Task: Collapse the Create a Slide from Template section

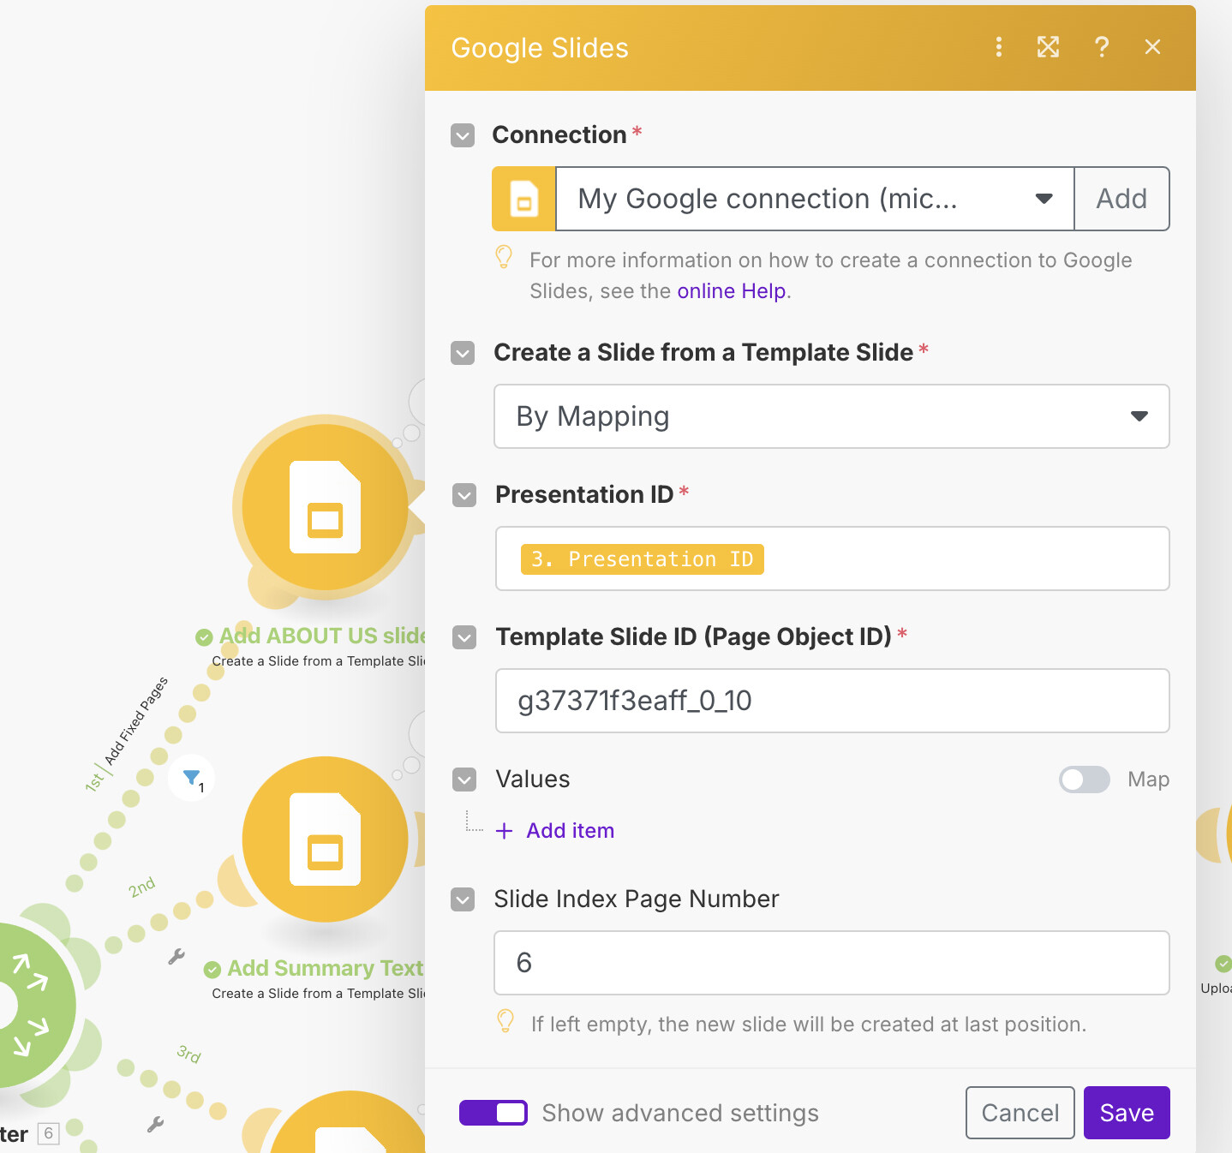Action: point(463,353)
